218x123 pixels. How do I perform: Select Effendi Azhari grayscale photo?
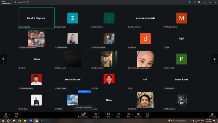182,100
